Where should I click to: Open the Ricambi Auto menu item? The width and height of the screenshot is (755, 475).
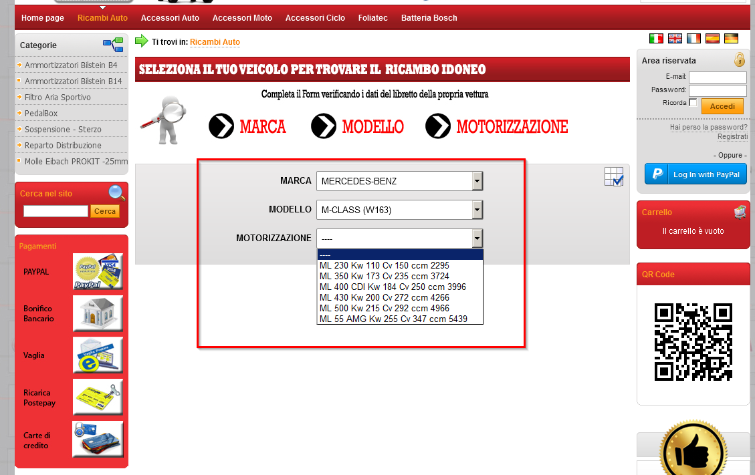102,18
